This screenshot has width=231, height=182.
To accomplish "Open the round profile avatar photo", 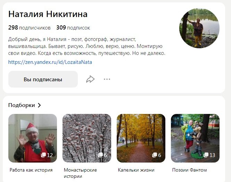I will pyautogui.click(x=199, y=28).
